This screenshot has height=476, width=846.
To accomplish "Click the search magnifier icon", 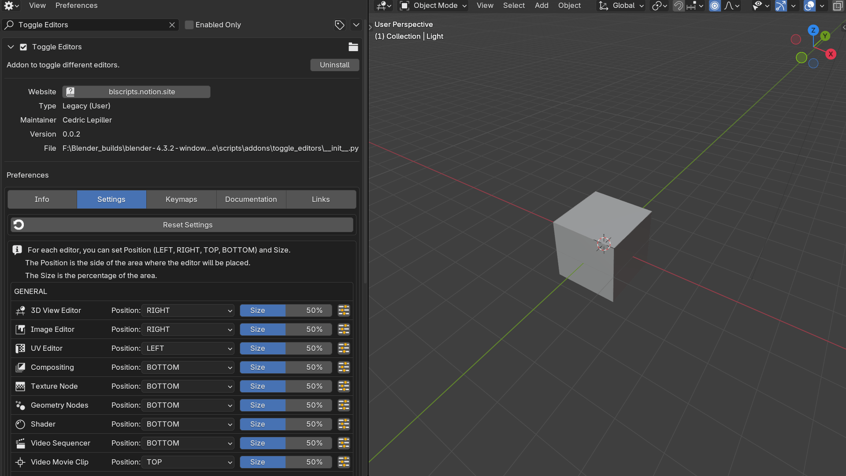I will 9,25.
